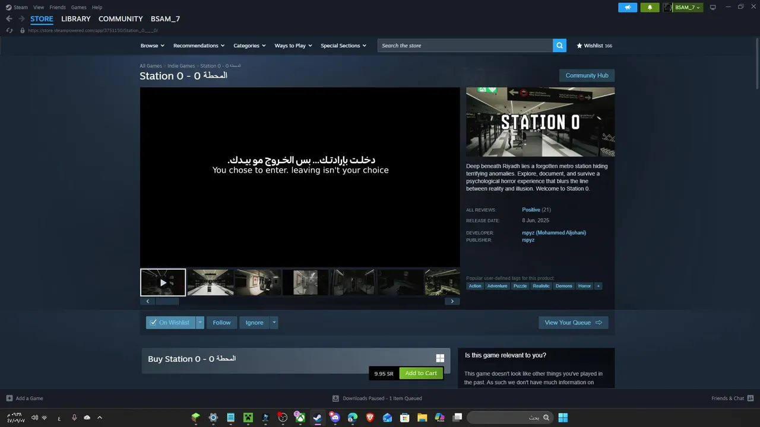The height and width of the screenshot is (427, 760).
Task: Go back with the navigation arrow
Action: click(9, 19)
